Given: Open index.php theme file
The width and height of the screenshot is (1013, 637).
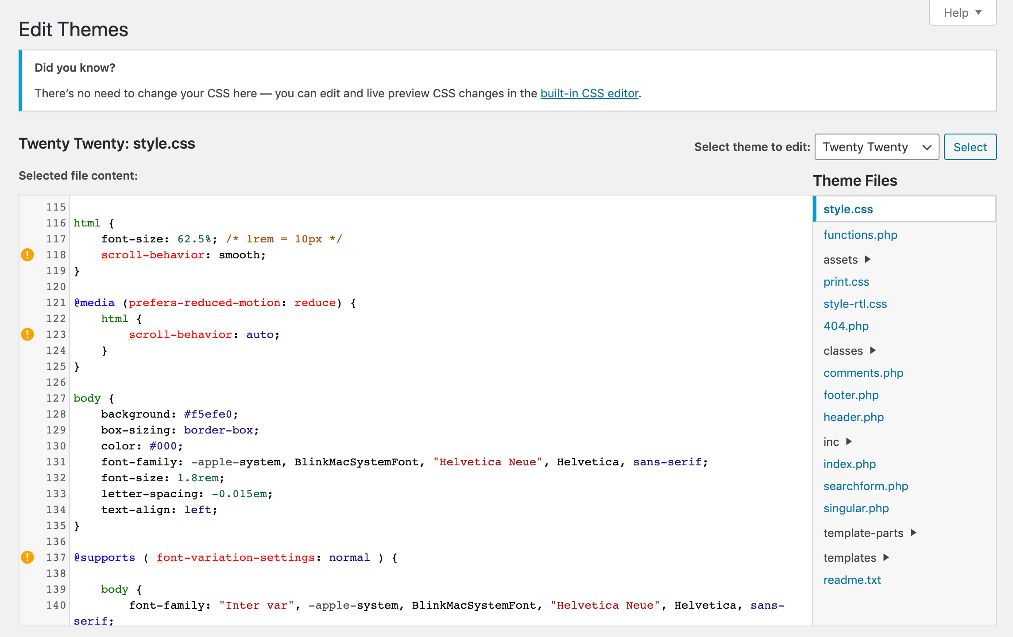Looking at the screenshot, I should [x=850, y=464].
